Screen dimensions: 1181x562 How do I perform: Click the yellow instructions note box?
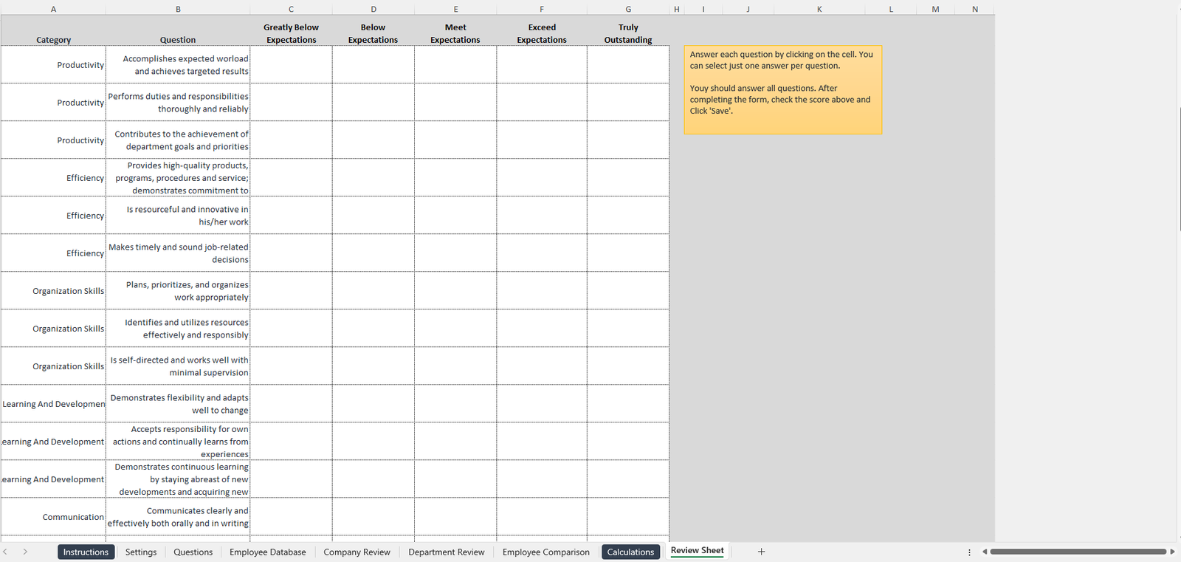(x=782, y=90)
